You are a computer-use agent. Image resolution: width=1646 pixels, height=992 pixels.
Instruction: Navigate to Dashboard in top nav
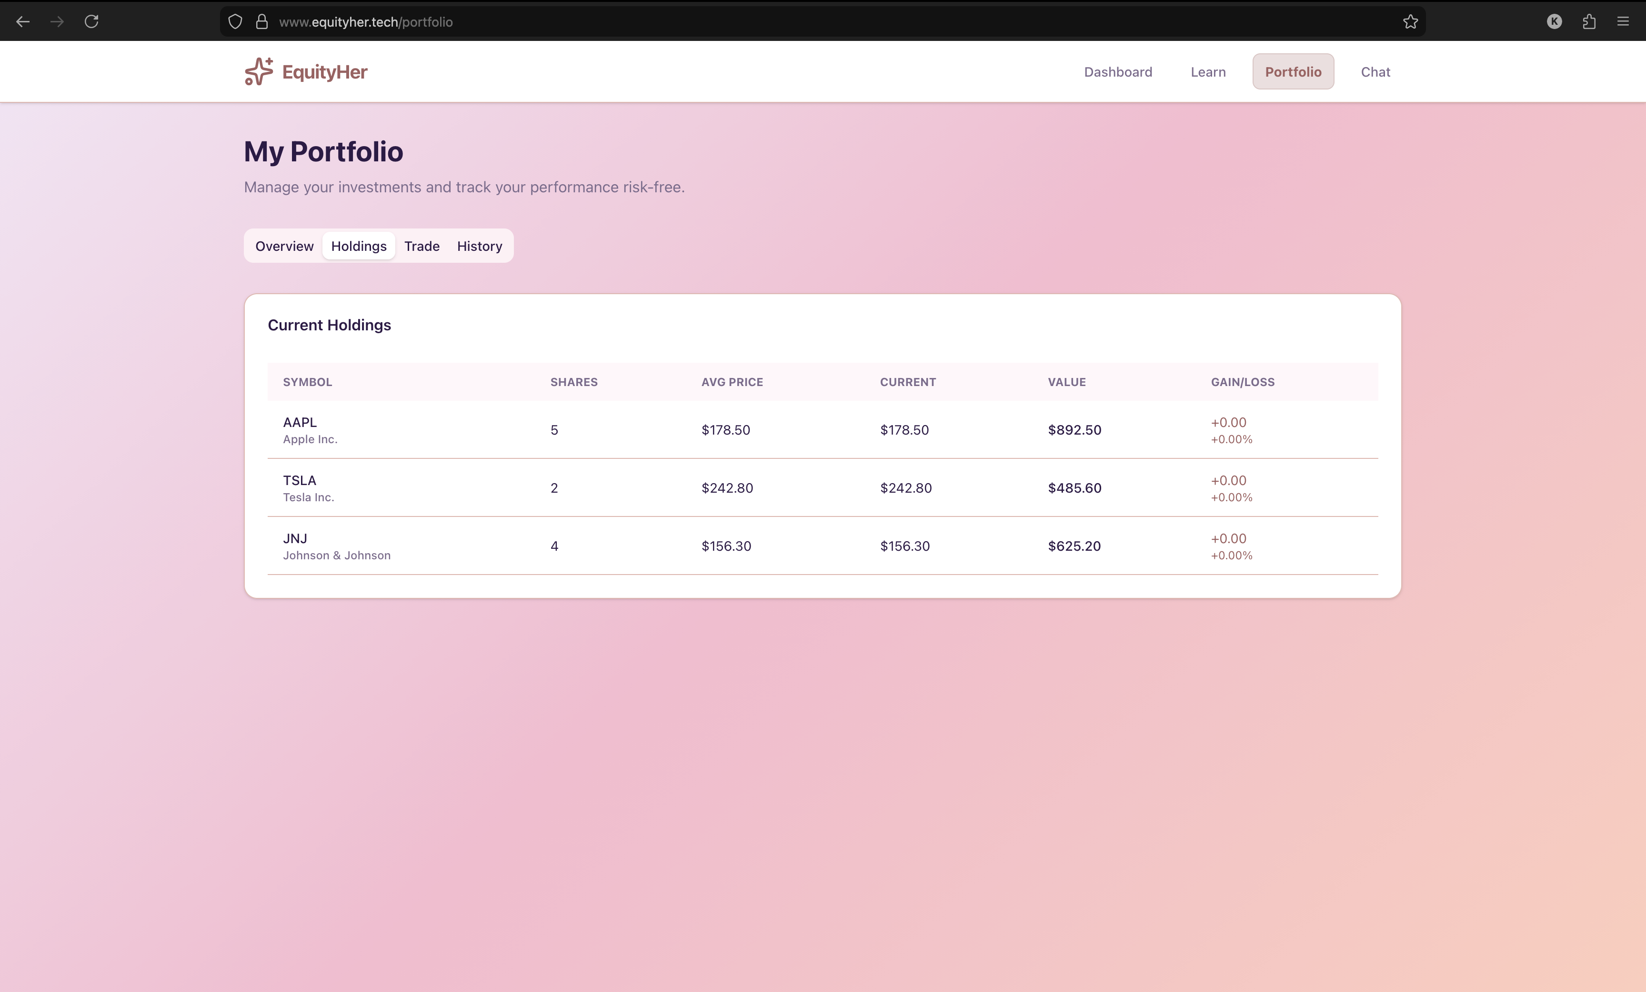pos(1118,72)
